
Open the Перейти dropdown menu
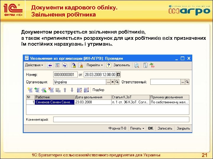pos(95,65)
